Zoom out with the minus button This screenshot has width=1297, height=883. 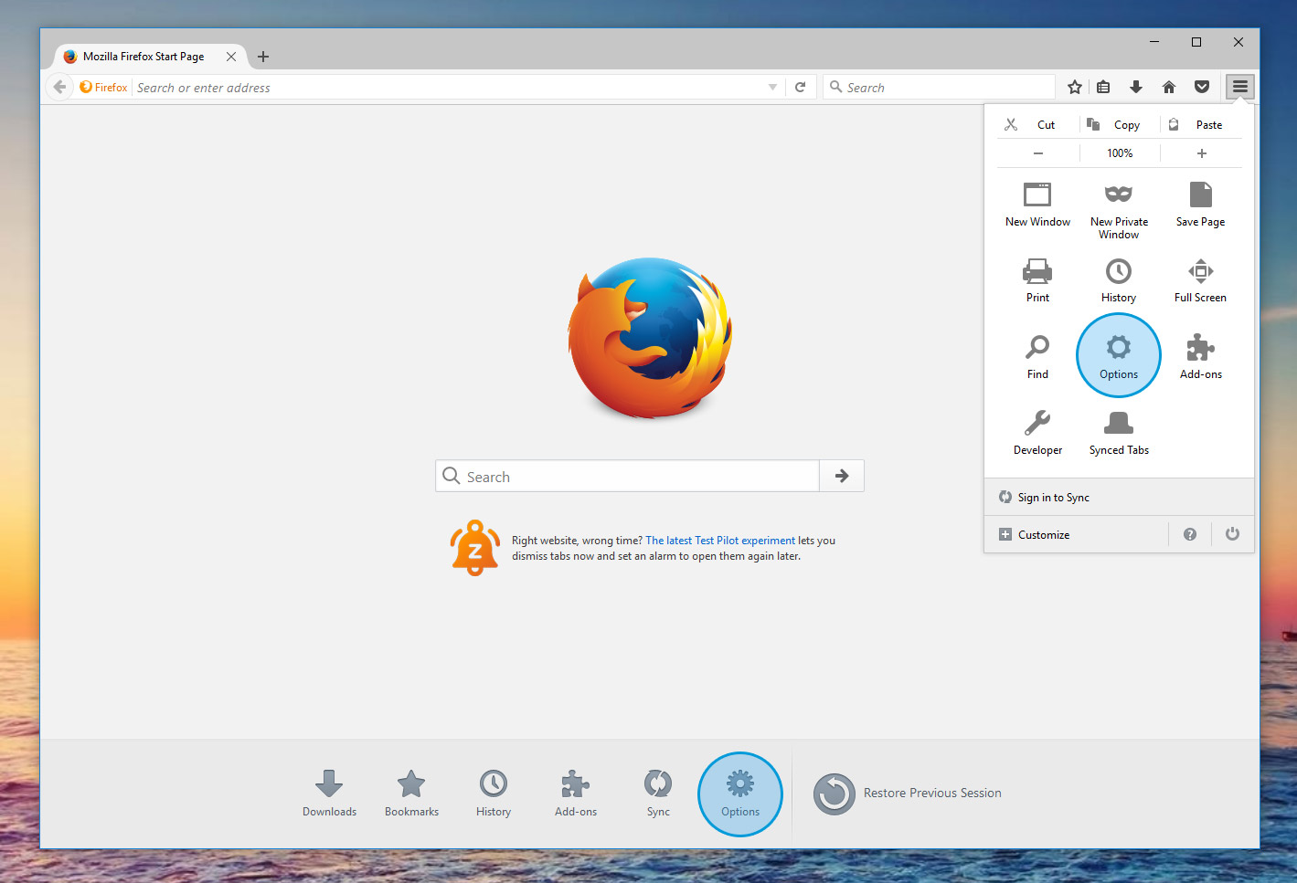[x=1038, y=153]
